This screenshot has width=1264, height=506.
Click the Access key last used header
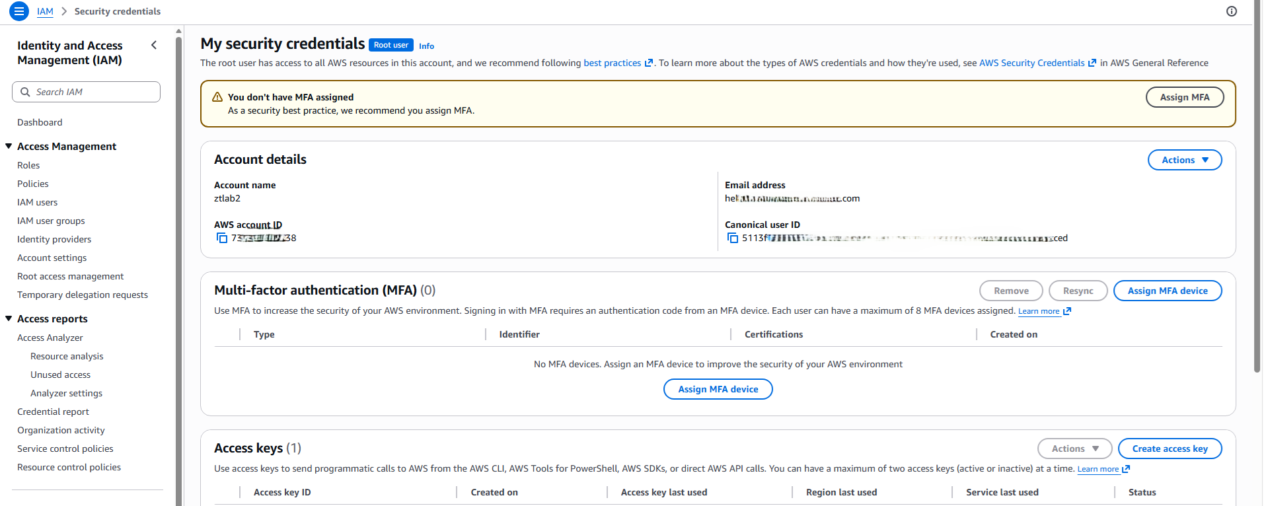pos(664,492)
